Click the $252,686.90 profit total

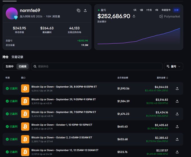tap(114, 16)
